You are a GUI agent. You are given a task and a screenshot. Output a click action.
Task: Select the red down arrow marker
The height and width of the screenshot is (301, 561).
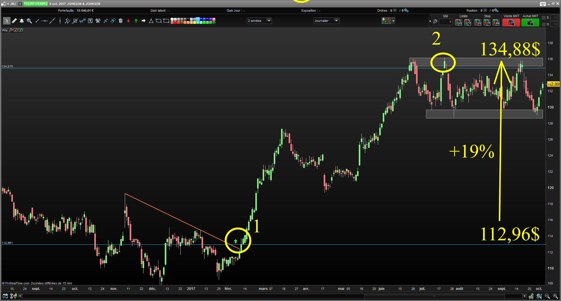click(128, 21)
